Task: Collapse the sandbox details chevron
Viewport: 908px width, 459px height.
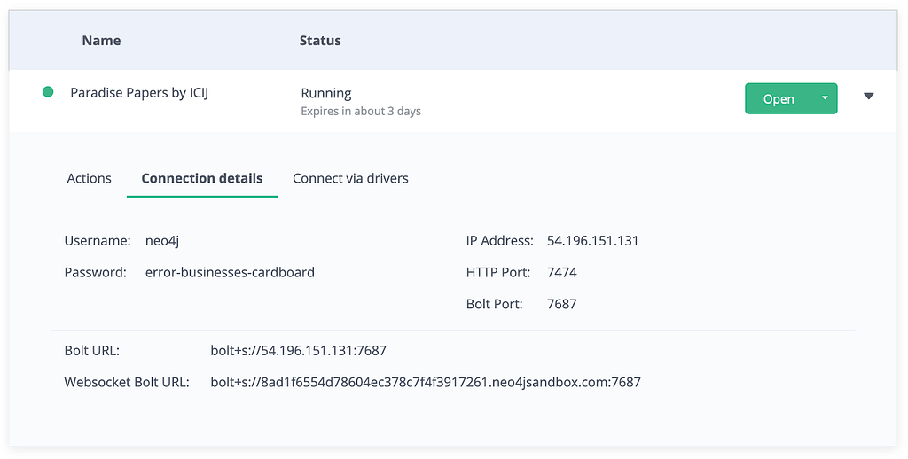Action: (x=868, y=97)
